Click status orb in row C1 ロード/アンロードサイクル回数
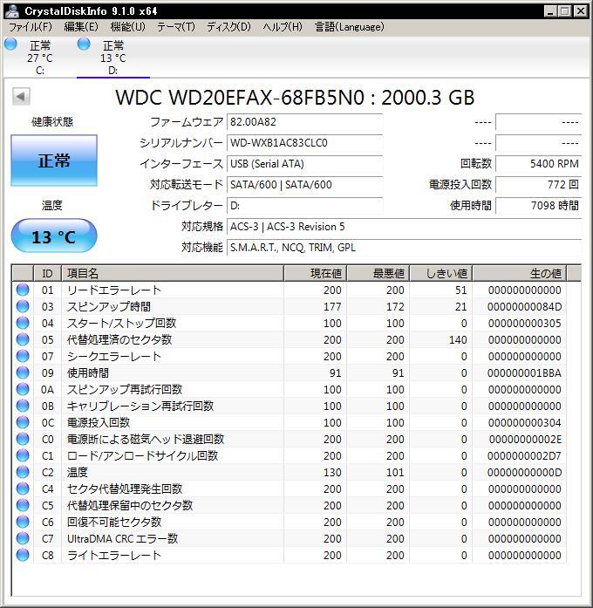 (23, 455)
